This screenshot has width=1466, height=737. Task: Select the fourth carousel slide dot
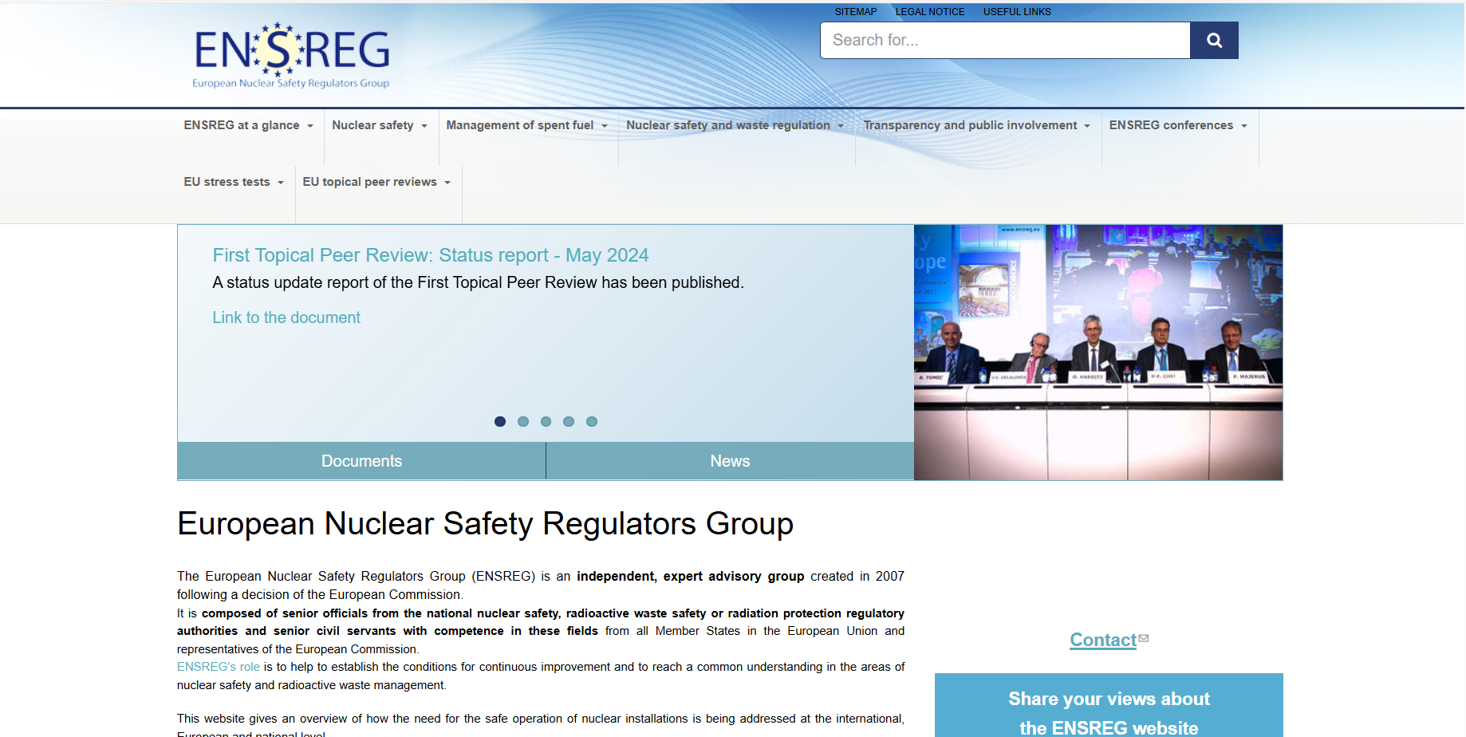point(569,421)
